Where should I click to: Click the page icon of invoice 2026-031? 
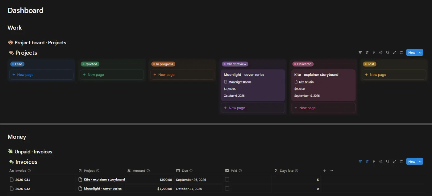(x=12, y=180)
